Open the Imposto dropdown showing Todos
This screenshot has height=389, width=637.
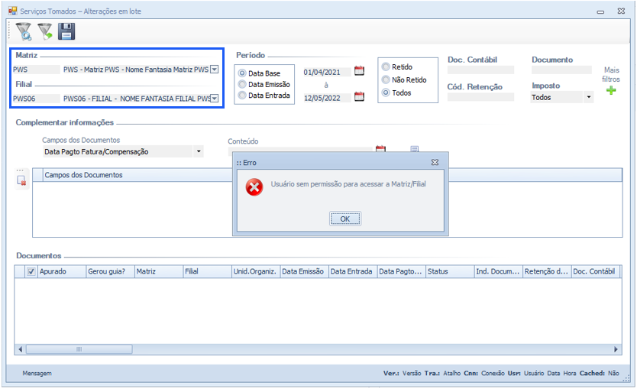(589, 97)
